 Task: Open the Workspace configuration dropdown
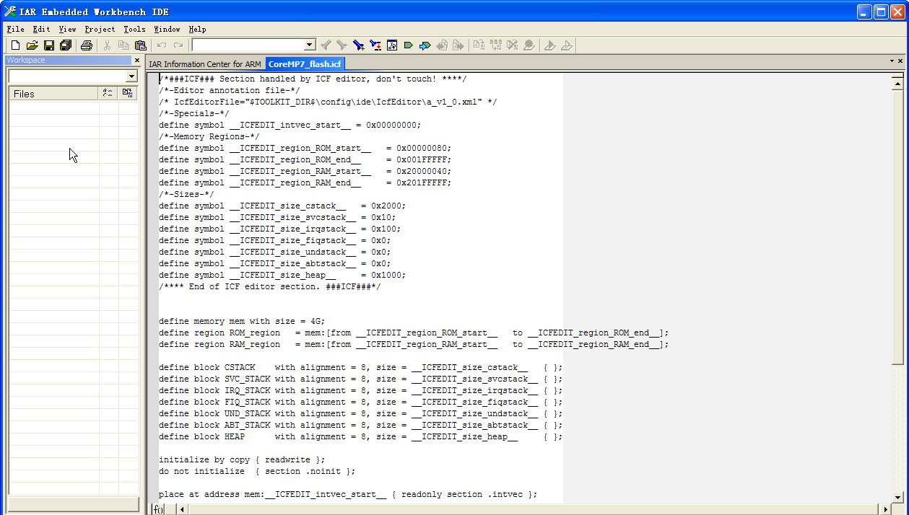point(131,76)
